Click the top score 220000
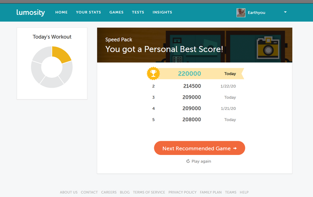Screen dimensions: 313x197 tap(190, 74)
